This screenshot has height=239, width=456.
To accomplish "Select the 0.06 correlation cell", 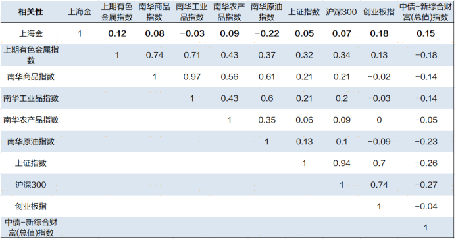I will pyautogui.click(x=304, y=119).
